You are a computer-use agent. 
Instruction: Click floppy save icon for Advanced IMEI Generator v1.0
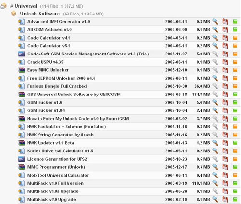click(225, 22)
